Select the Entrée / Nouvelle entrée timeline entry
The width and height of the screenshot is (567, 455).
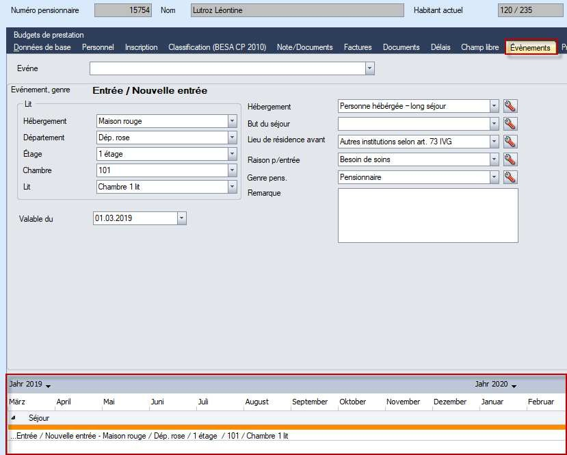tap(149, 436)
